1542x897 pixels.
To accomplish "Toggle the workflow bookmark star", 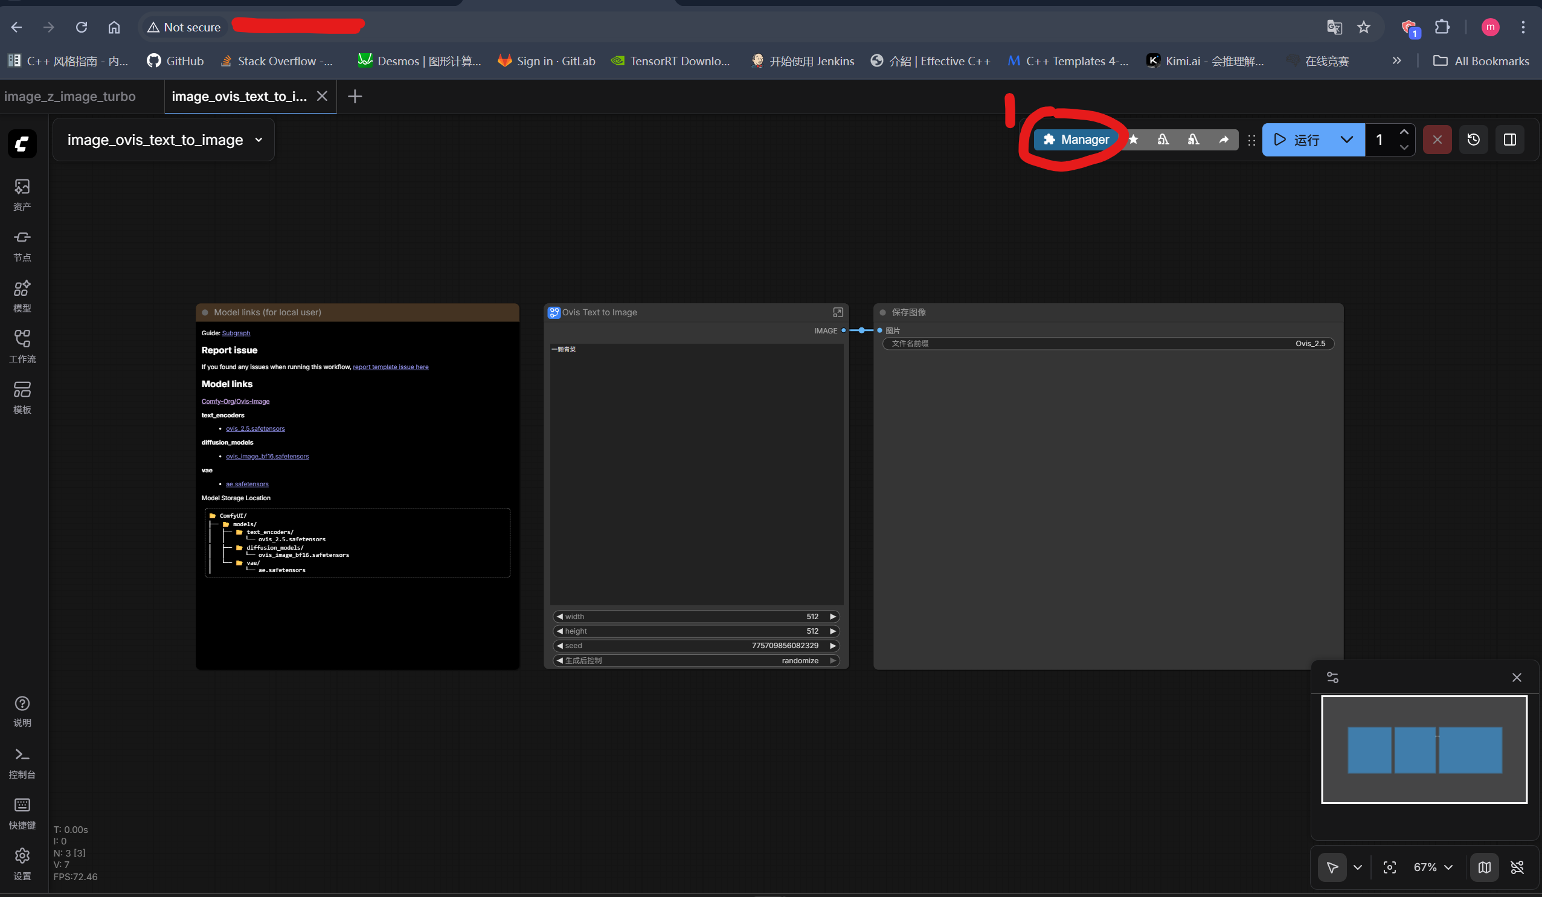I will [x=1133, y=140].
